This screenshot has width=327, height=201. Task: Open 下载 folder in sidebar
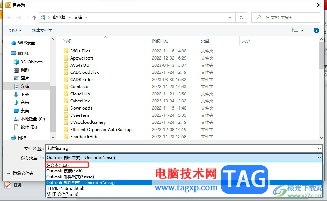click(21, 94)
